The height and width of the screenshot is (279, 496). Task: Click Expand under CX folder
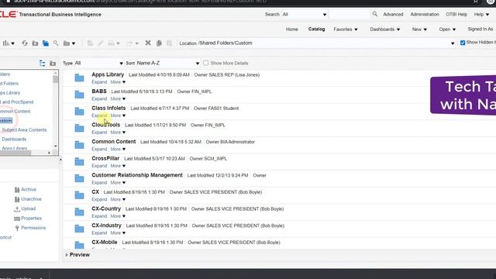click(x=99, y=199)
